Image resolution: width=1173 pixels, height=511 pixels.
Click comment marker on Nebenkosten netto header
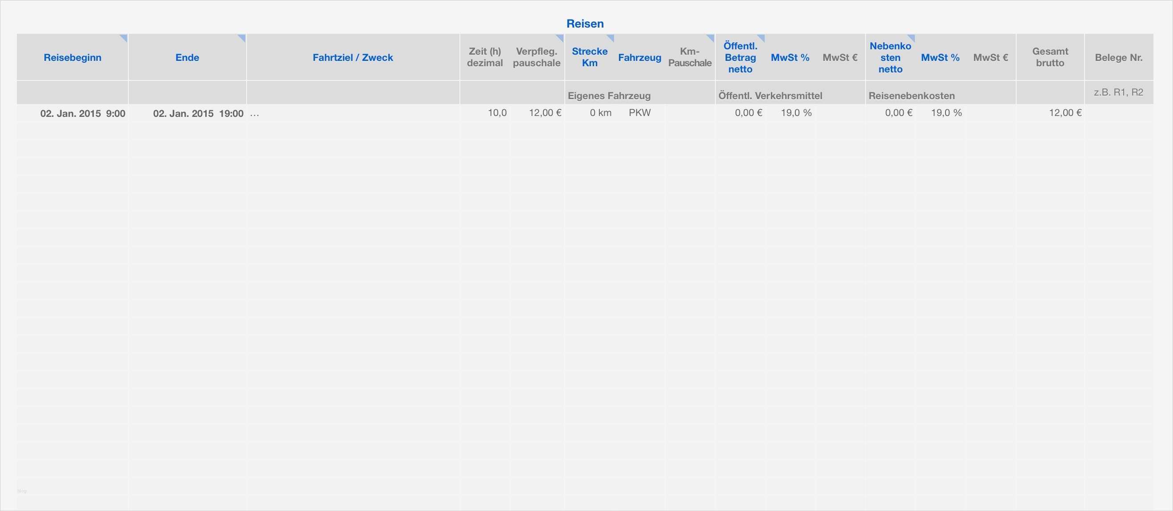[x=912, y=37]
